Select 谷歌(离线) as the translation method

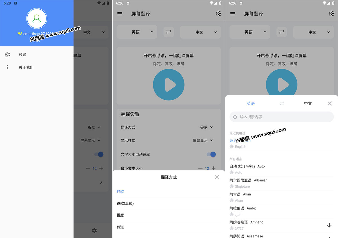tap(125, 203)
